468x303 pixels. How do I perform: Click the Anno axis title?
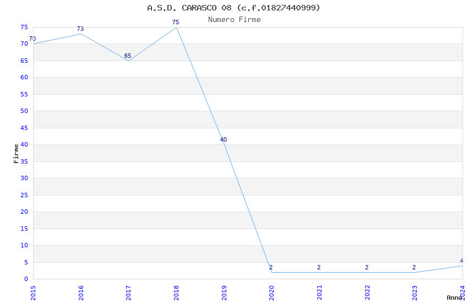click(454, 297)
